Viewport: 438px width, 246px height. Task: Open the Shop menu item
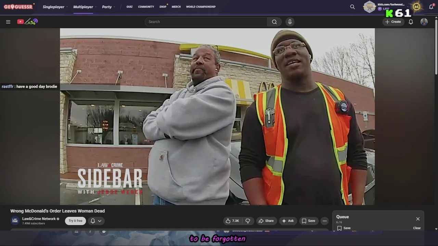pyautogui.click(x=163, y=7)
